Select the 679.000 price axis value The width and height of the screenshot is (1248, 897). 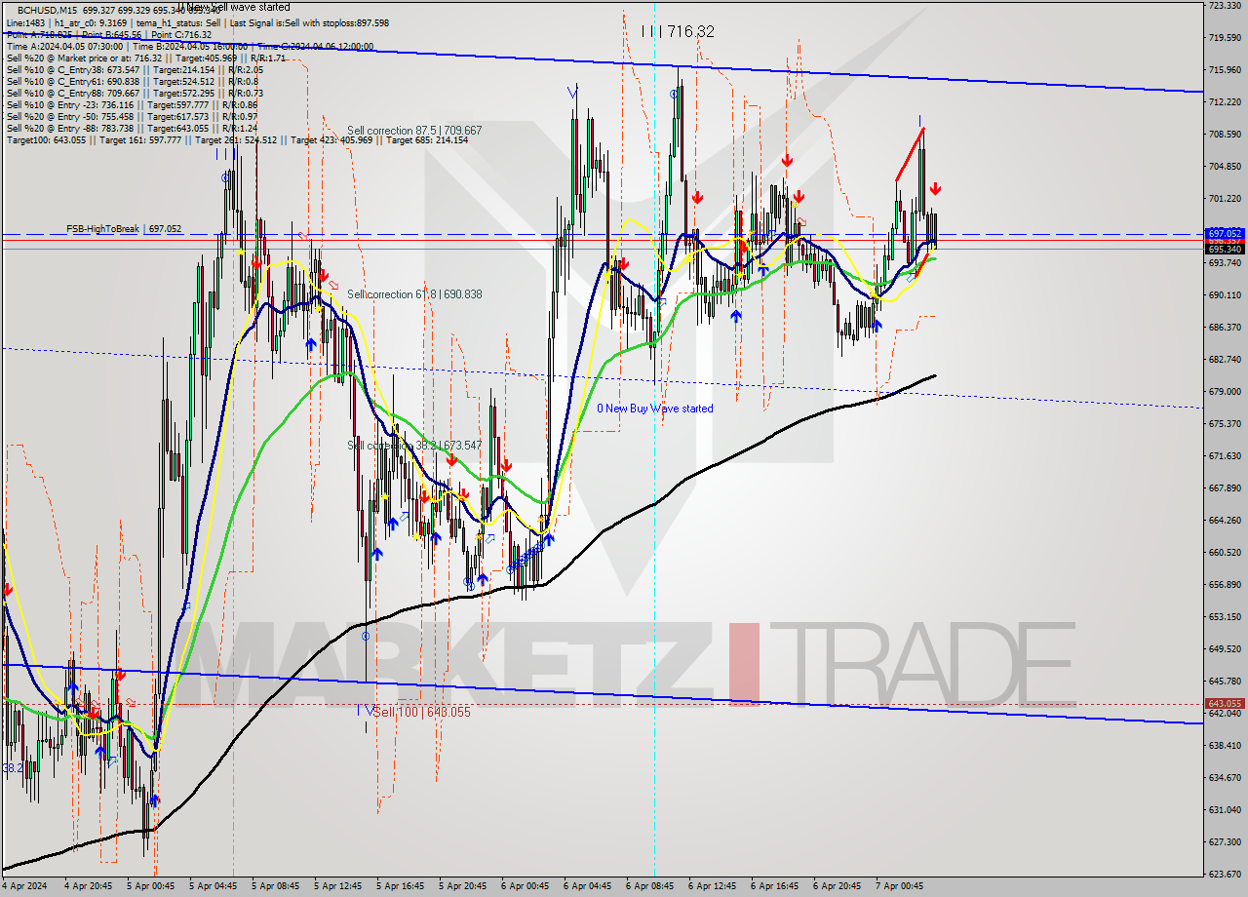[x=1225, y=392]
